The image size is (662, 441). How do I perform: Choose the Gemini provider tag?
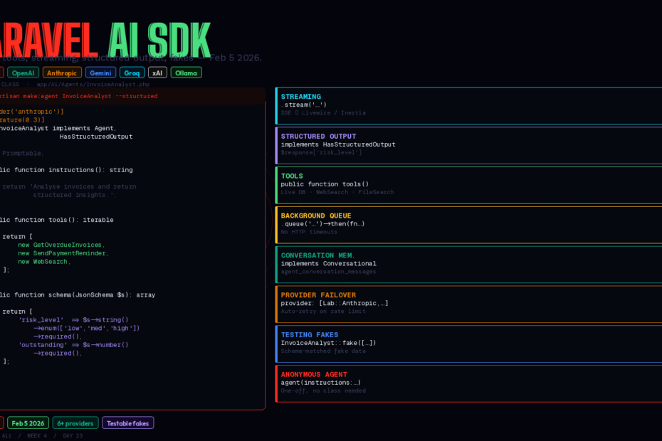[x=100, y=73]
